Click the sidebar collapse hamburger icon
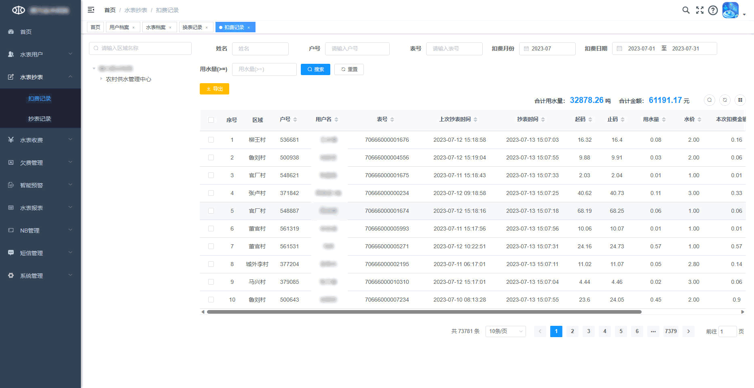 [91, 10]
